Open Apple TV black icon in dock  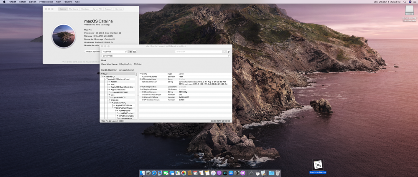coord(225,173)
